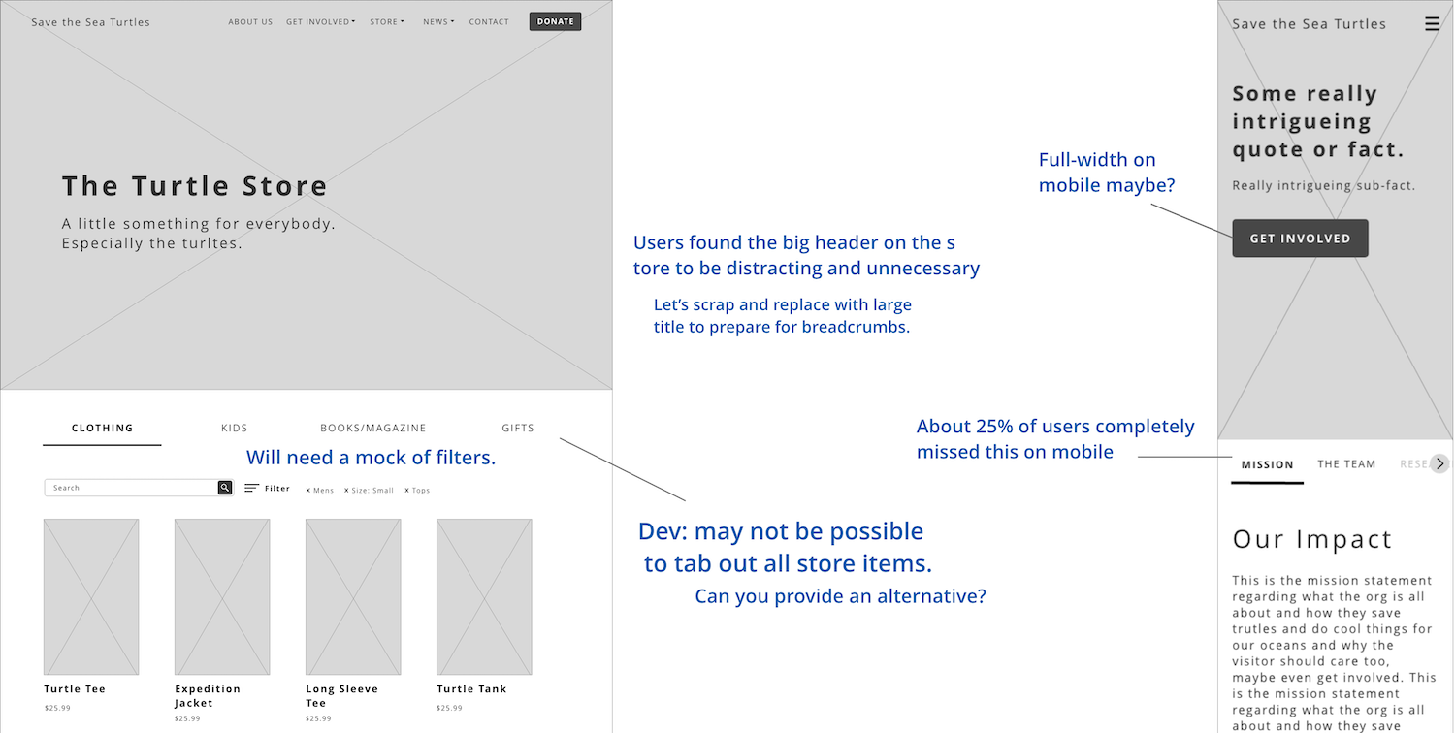Expand the Get Involved dropdown in the navbar

coord(320,21)
